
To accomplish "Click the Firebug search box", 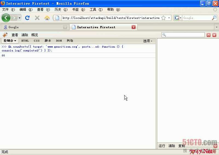I will coord(183,35).
